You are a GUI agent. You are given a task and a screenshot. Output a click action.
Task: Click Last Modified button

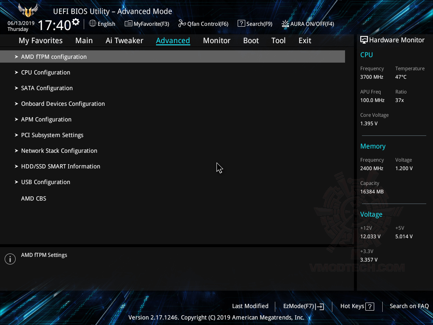tap(250, 306)
